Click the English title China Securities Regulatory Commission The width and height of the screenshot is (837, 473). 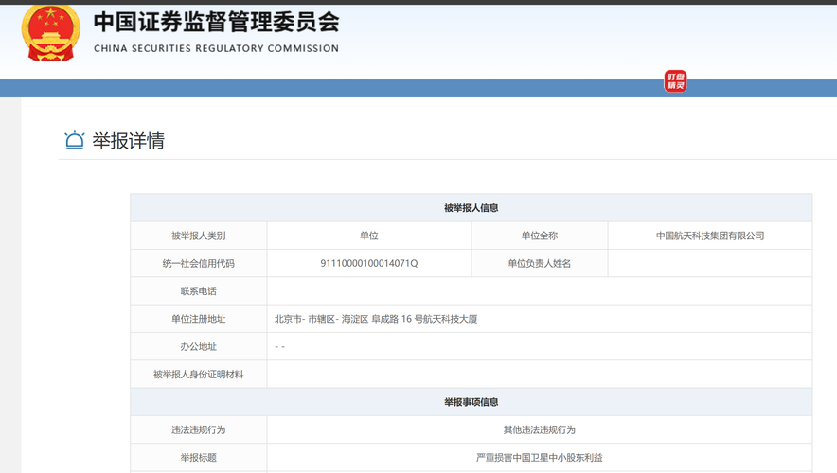point(216,48)
